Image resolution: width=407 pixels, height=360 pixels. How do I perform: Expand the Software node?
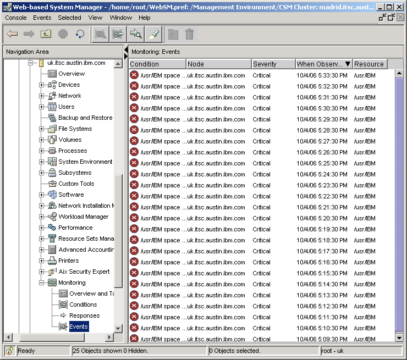tap(42, 195)
